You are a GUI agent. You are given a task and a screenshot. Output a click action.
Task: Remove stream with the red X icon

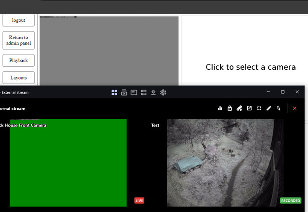294,109
